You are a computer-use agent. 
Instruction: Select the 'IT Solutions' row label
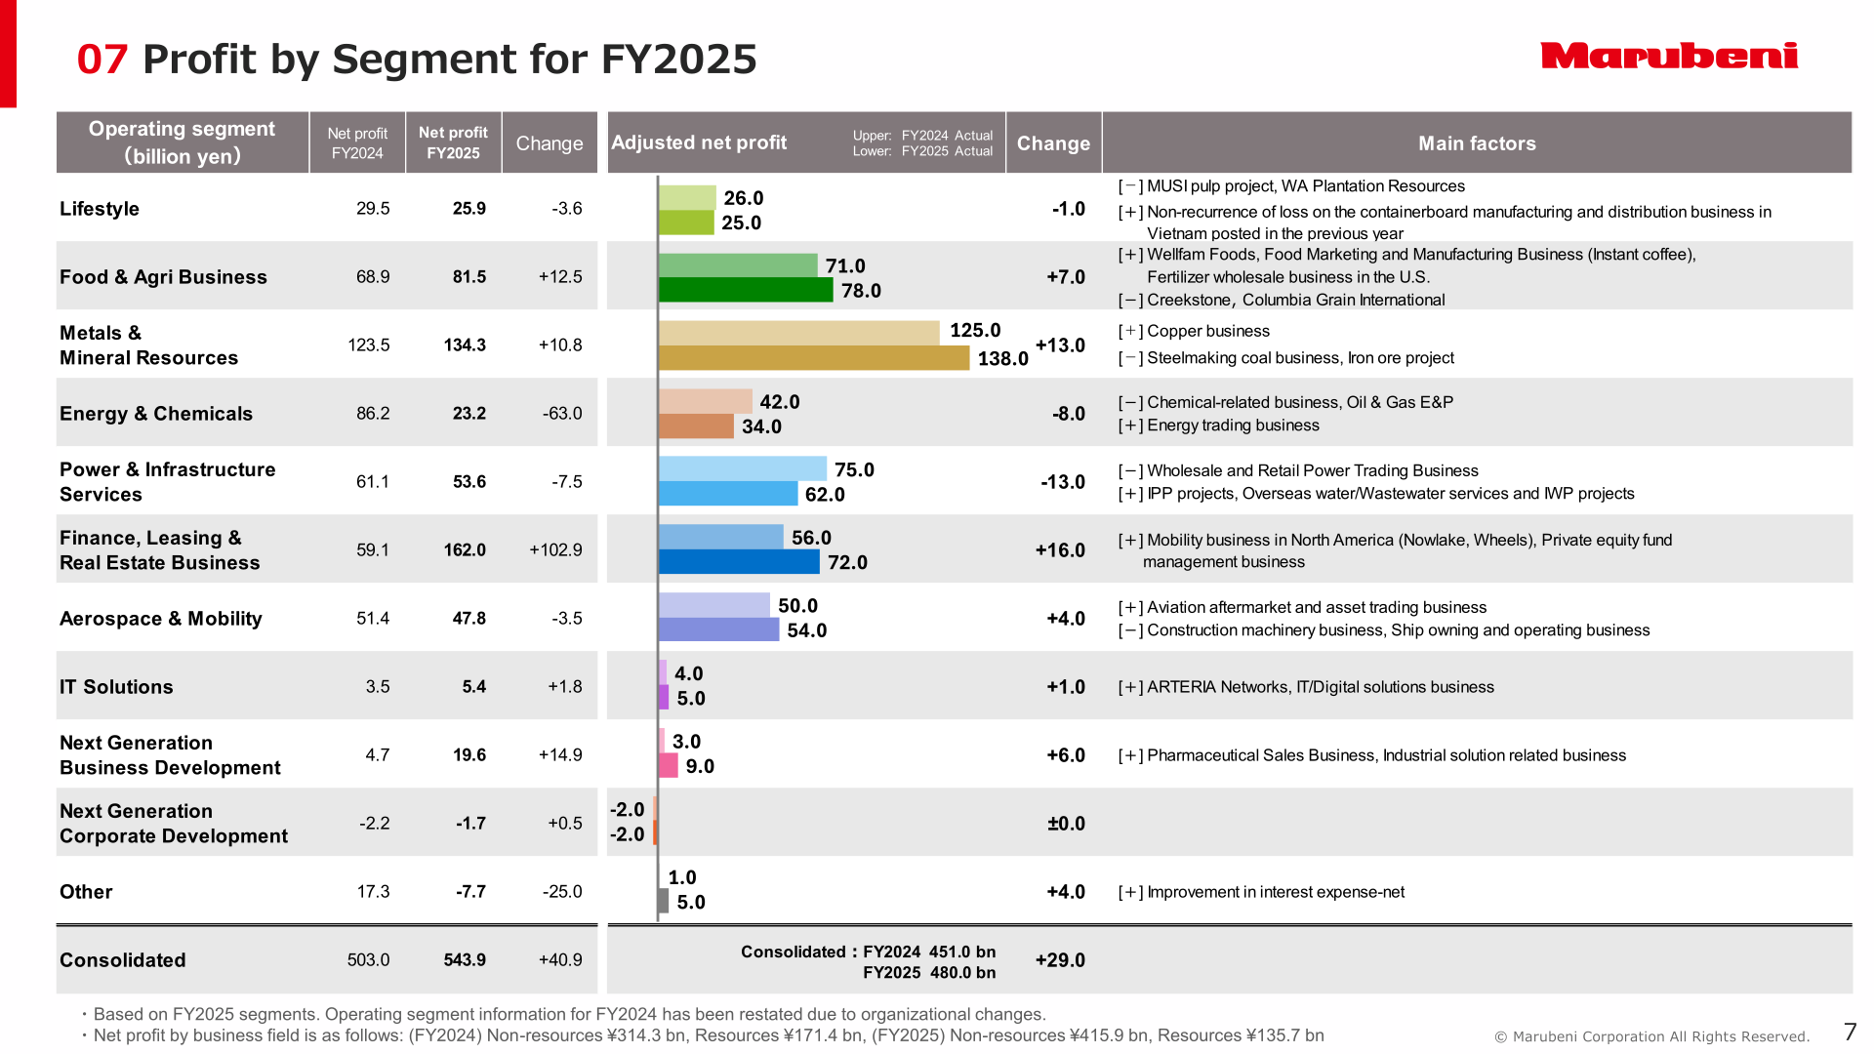pos(116,687)
